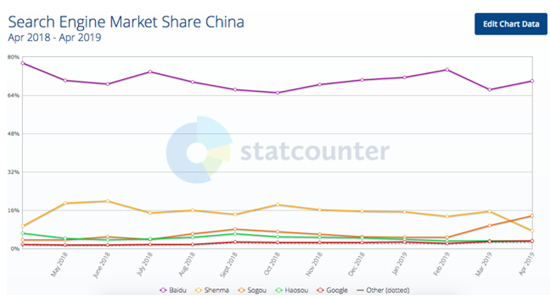Click Baidu's Apr 2018 data point

[23, 63]
